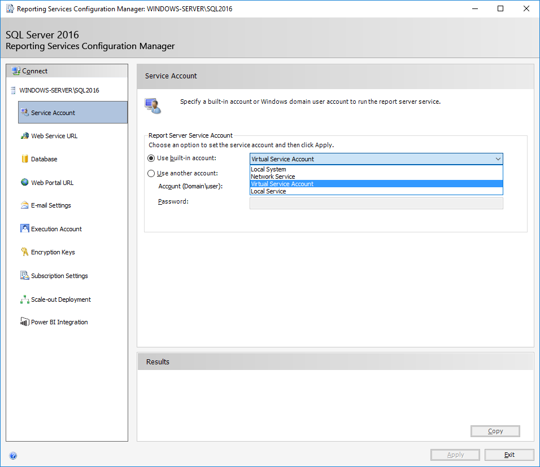Click the Connect button label
The image size is (540, 467).
(35, 71)
